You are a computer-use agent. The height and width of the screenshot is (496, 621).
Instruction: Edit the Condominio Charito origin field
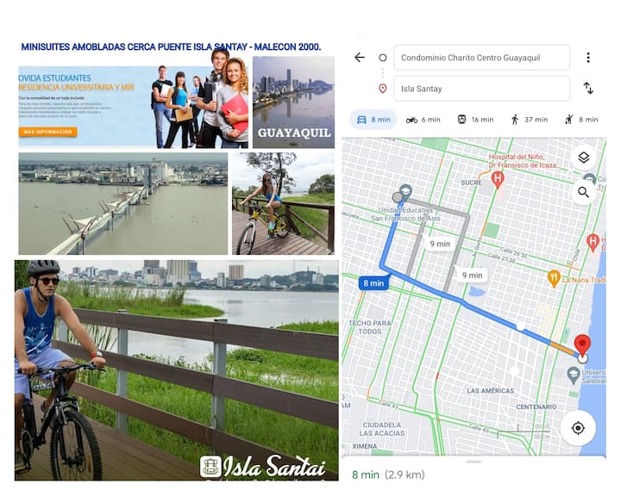(x=481, y=58)
